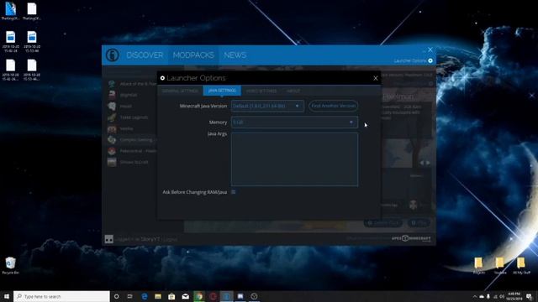Open Microsoft Store from taskbar
This screenshot has height=302, width=538.
coord(171,296)
